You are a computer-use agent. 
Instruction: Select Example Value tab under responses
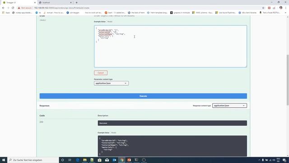click(103, 133)
